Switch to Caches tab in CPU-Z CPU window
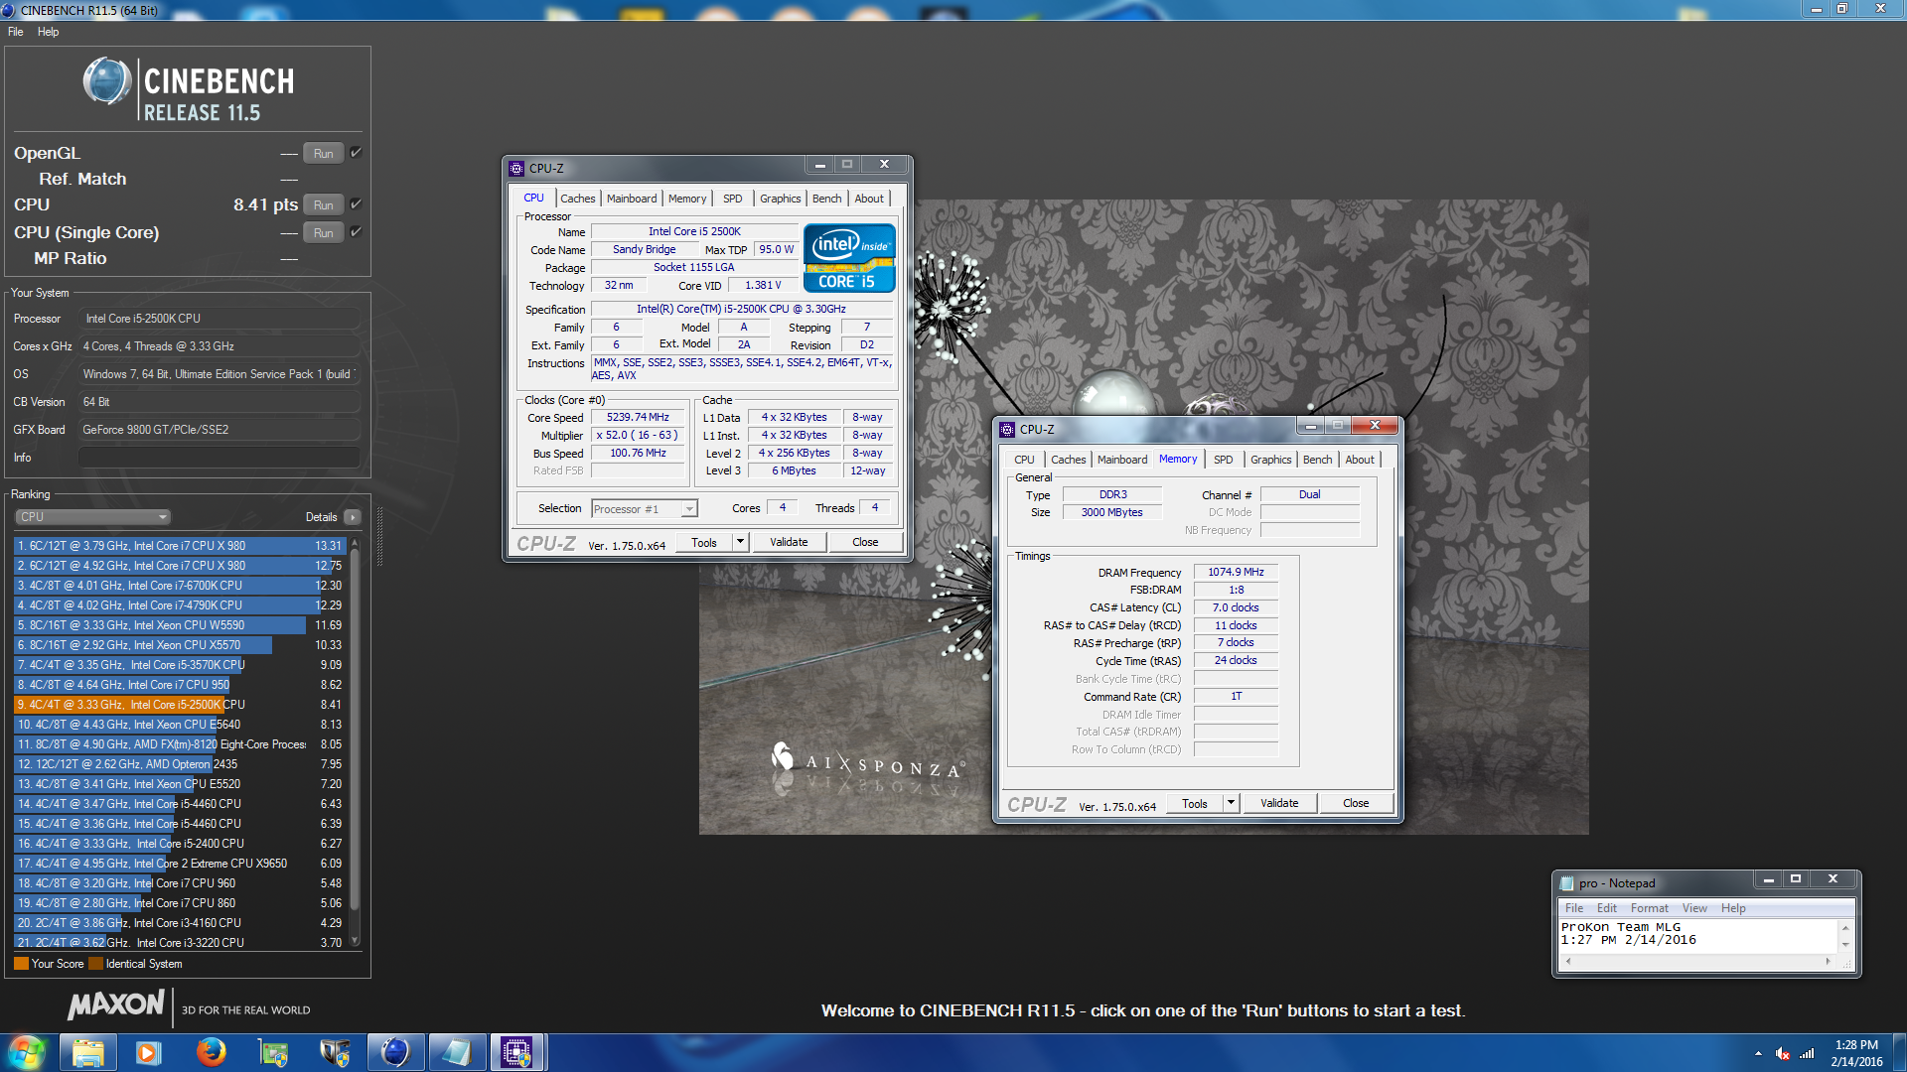 coord(577,199)
